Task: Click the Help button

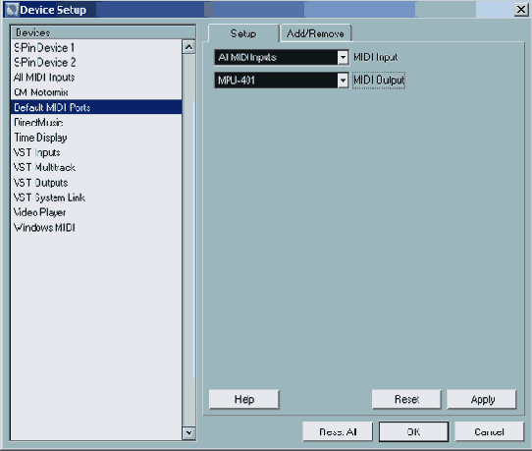Action: pyautogui.click(x=244, y=399)
